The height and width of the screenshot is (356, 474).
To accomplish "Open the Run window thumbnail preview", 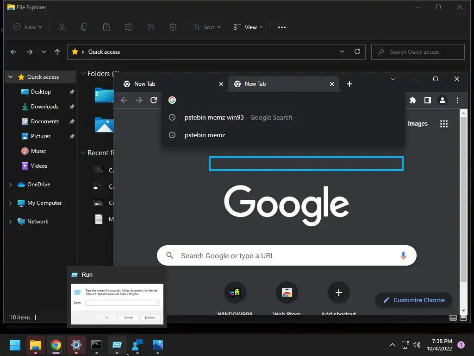I will click(x=117, y=304).
